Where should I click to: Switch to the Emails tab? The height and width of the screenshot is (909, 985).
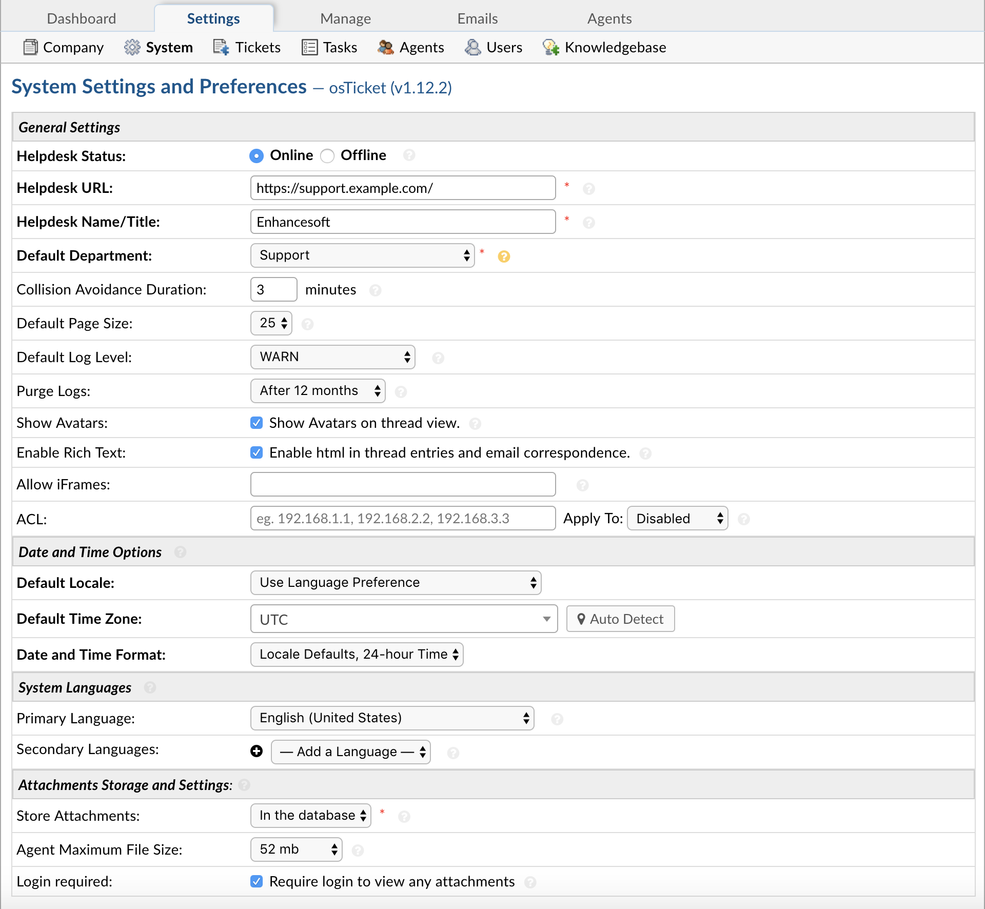[483, 14]
